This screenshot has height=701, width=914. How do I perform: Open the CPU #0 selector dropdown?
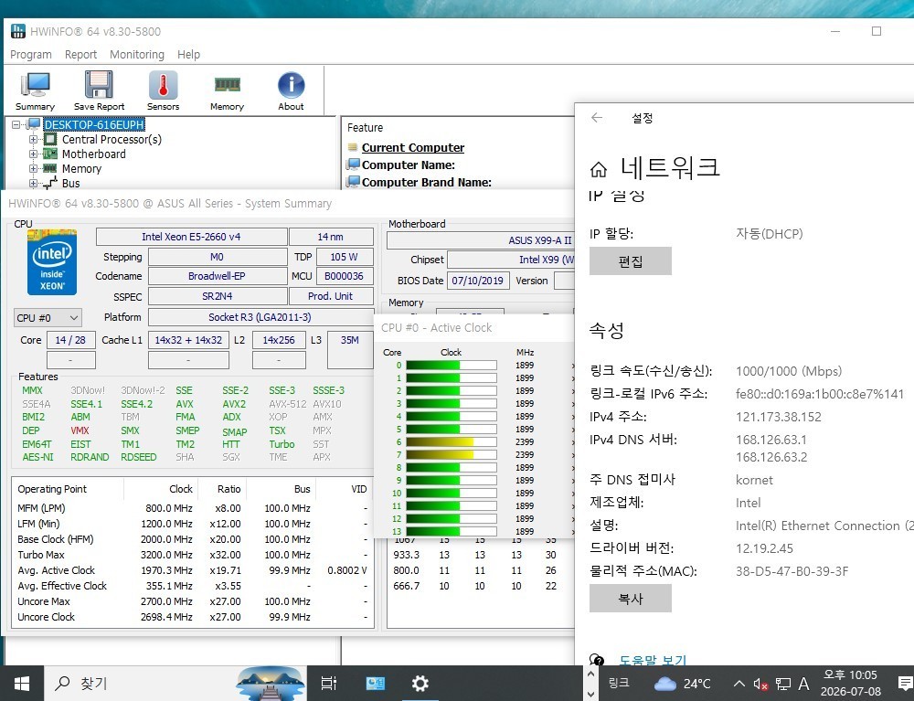point(48,317)
